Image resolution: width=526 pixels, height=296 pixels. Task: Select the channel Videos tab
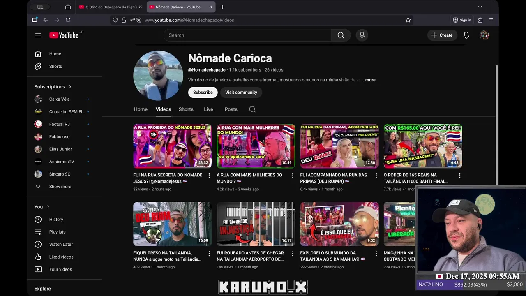coord(163,109)
